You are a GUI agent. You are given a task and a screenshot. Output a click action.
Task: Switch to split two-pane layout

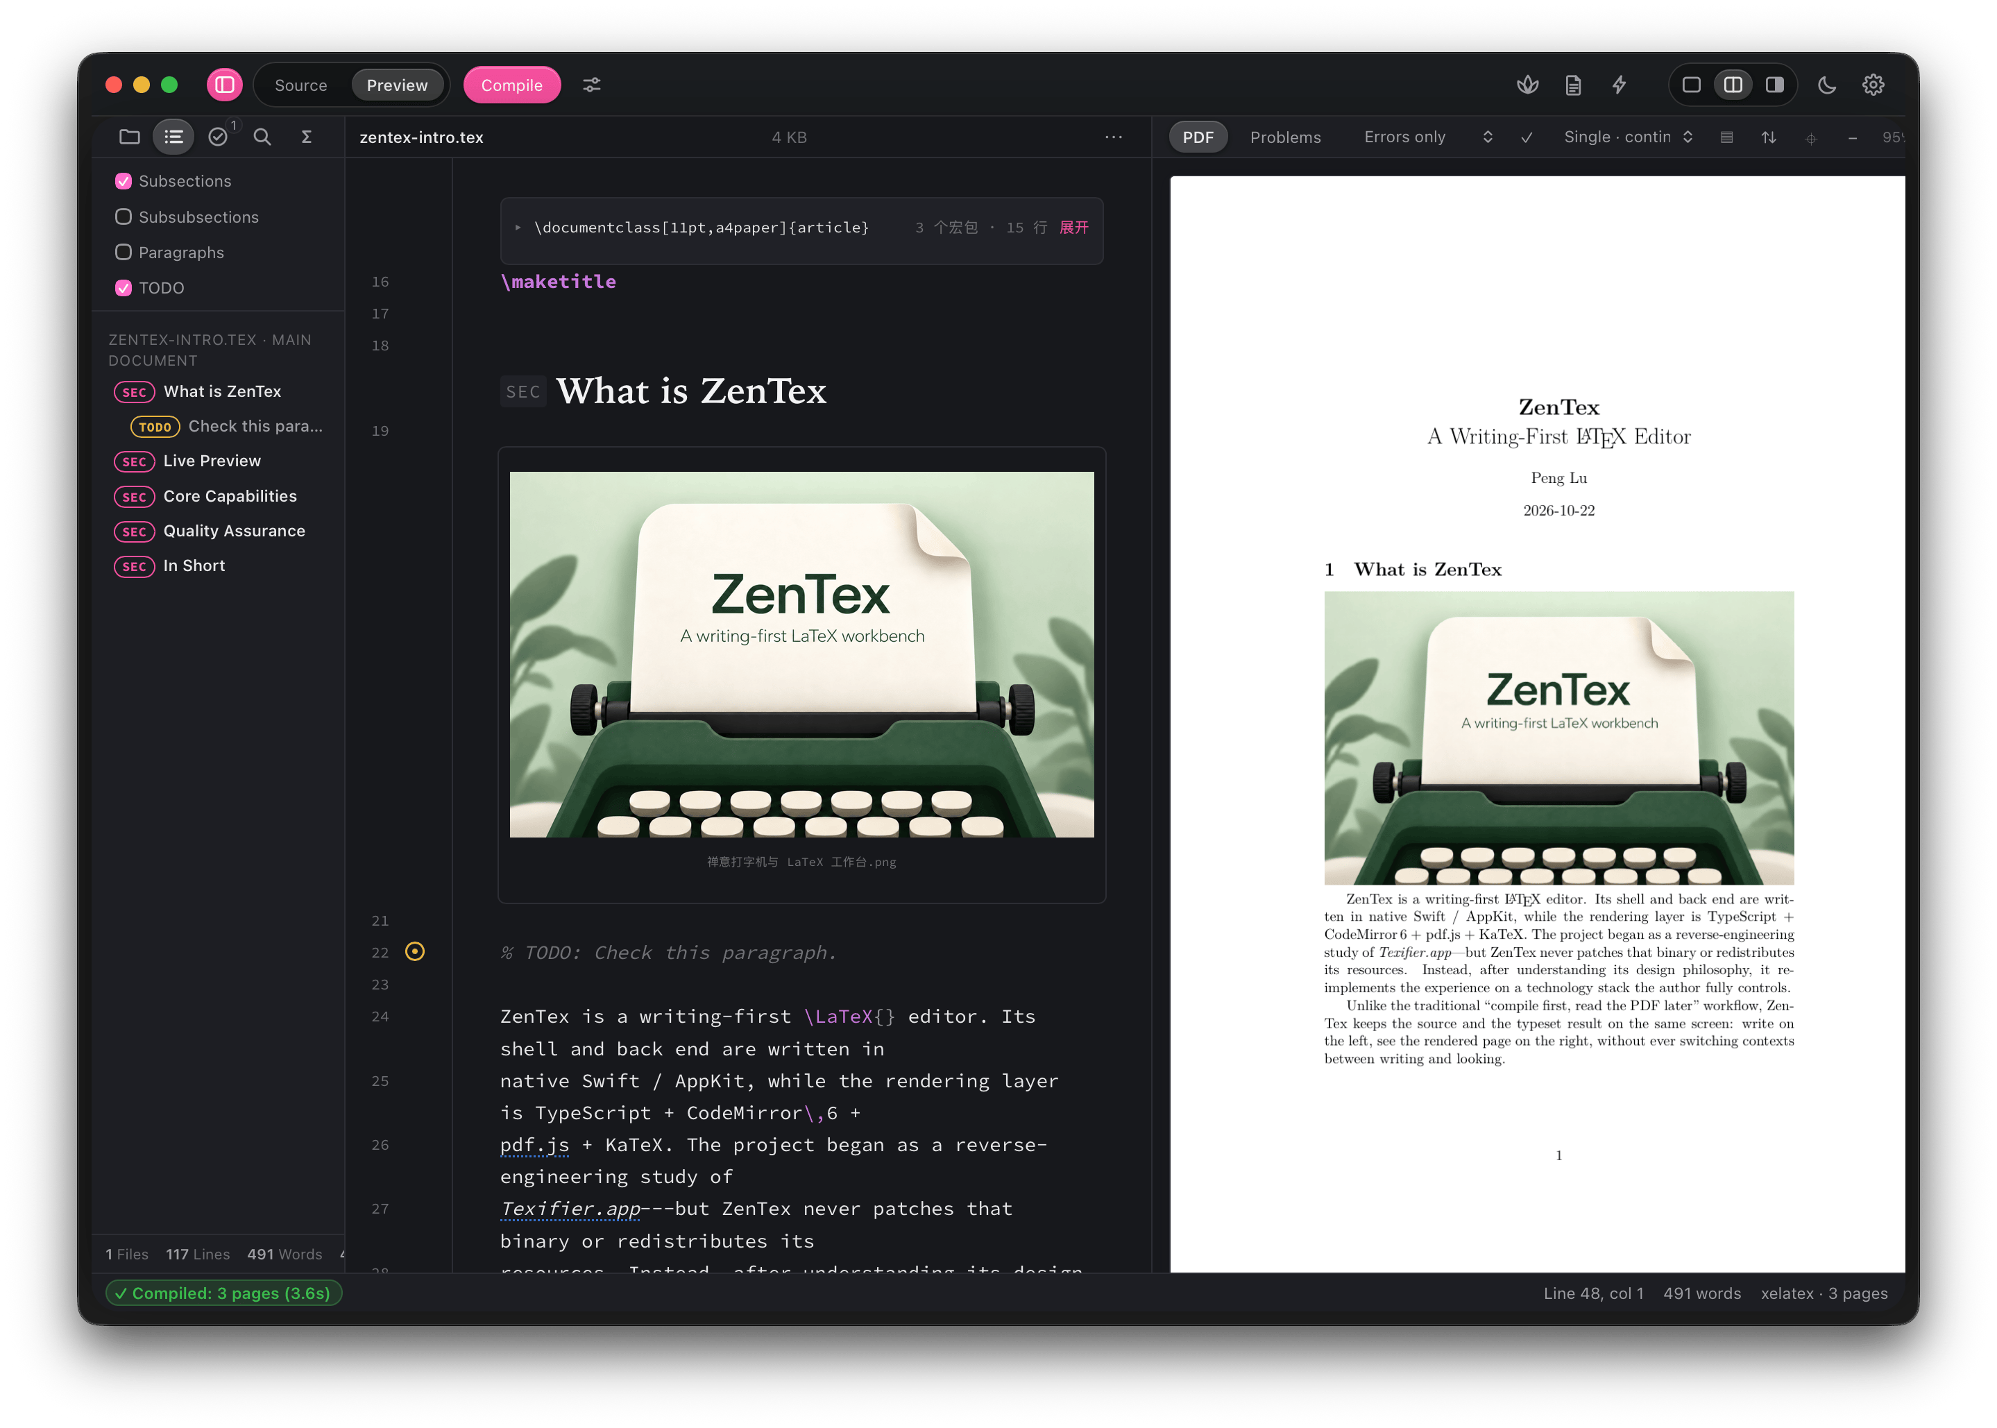[1733, 85]
